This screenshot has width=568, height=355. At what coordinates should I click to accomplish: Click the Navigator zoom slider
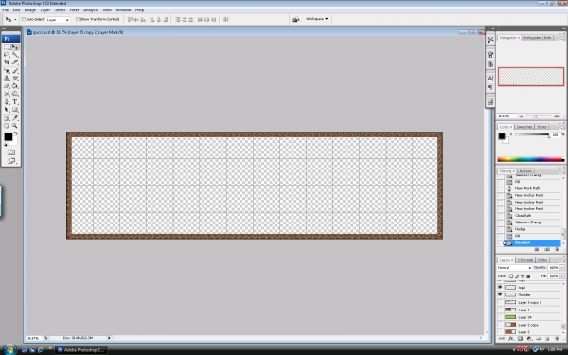coord(536,116)
